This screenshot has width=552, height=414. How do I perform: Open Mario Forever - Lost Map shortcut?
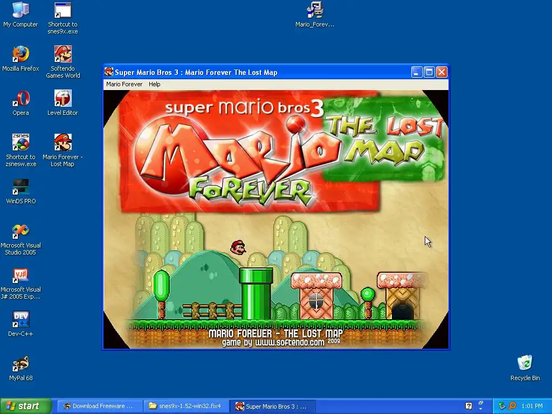coord(63,150)
